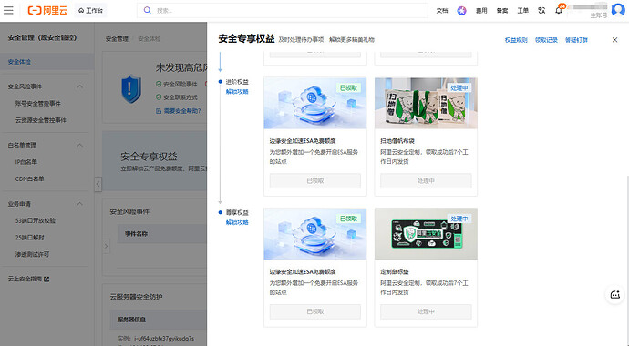
Task: Collapse the 安全风险事件 sidebar group
Action: 80,86
